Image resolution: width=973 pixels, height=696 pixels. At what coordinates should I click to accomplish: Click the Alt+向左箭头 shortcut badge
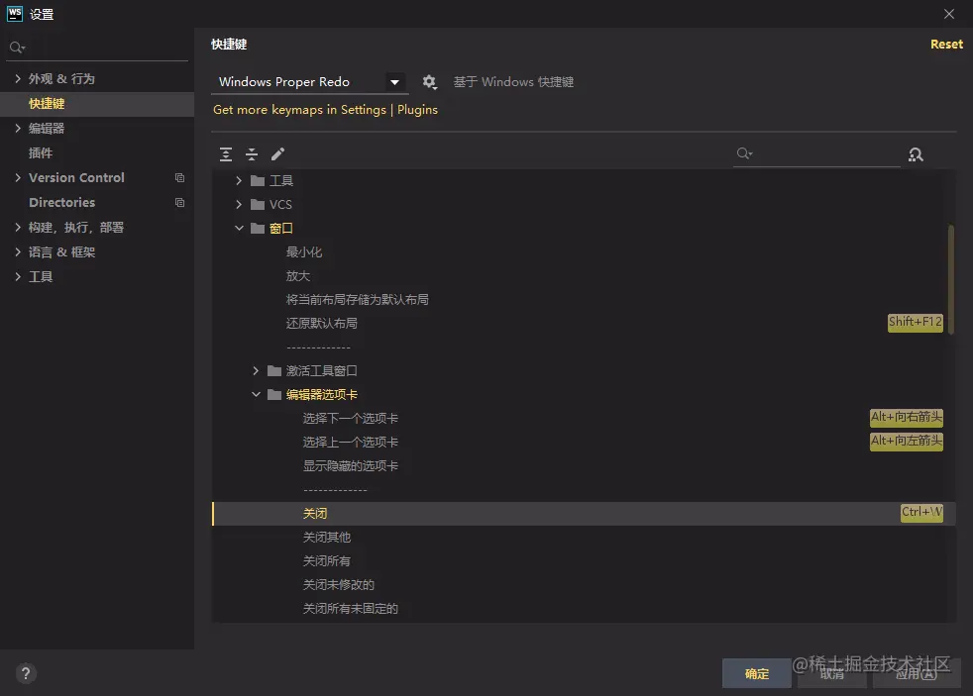[x=907, y=442]
